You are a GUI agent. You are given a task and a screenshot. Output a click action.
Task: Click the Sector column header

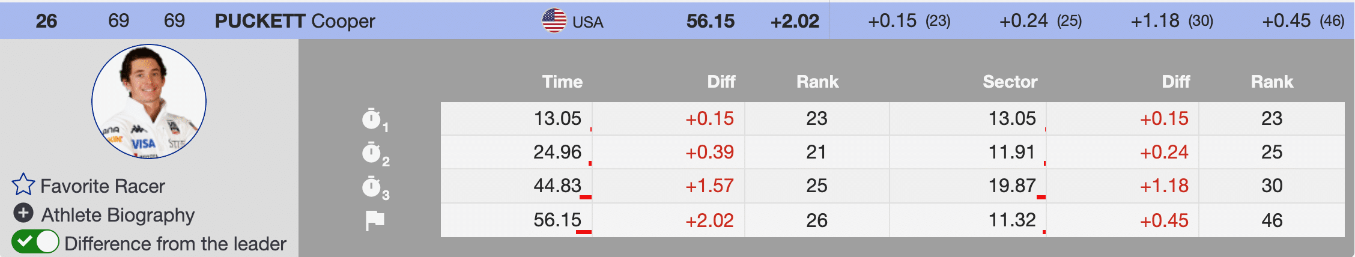coord(1010,82)
